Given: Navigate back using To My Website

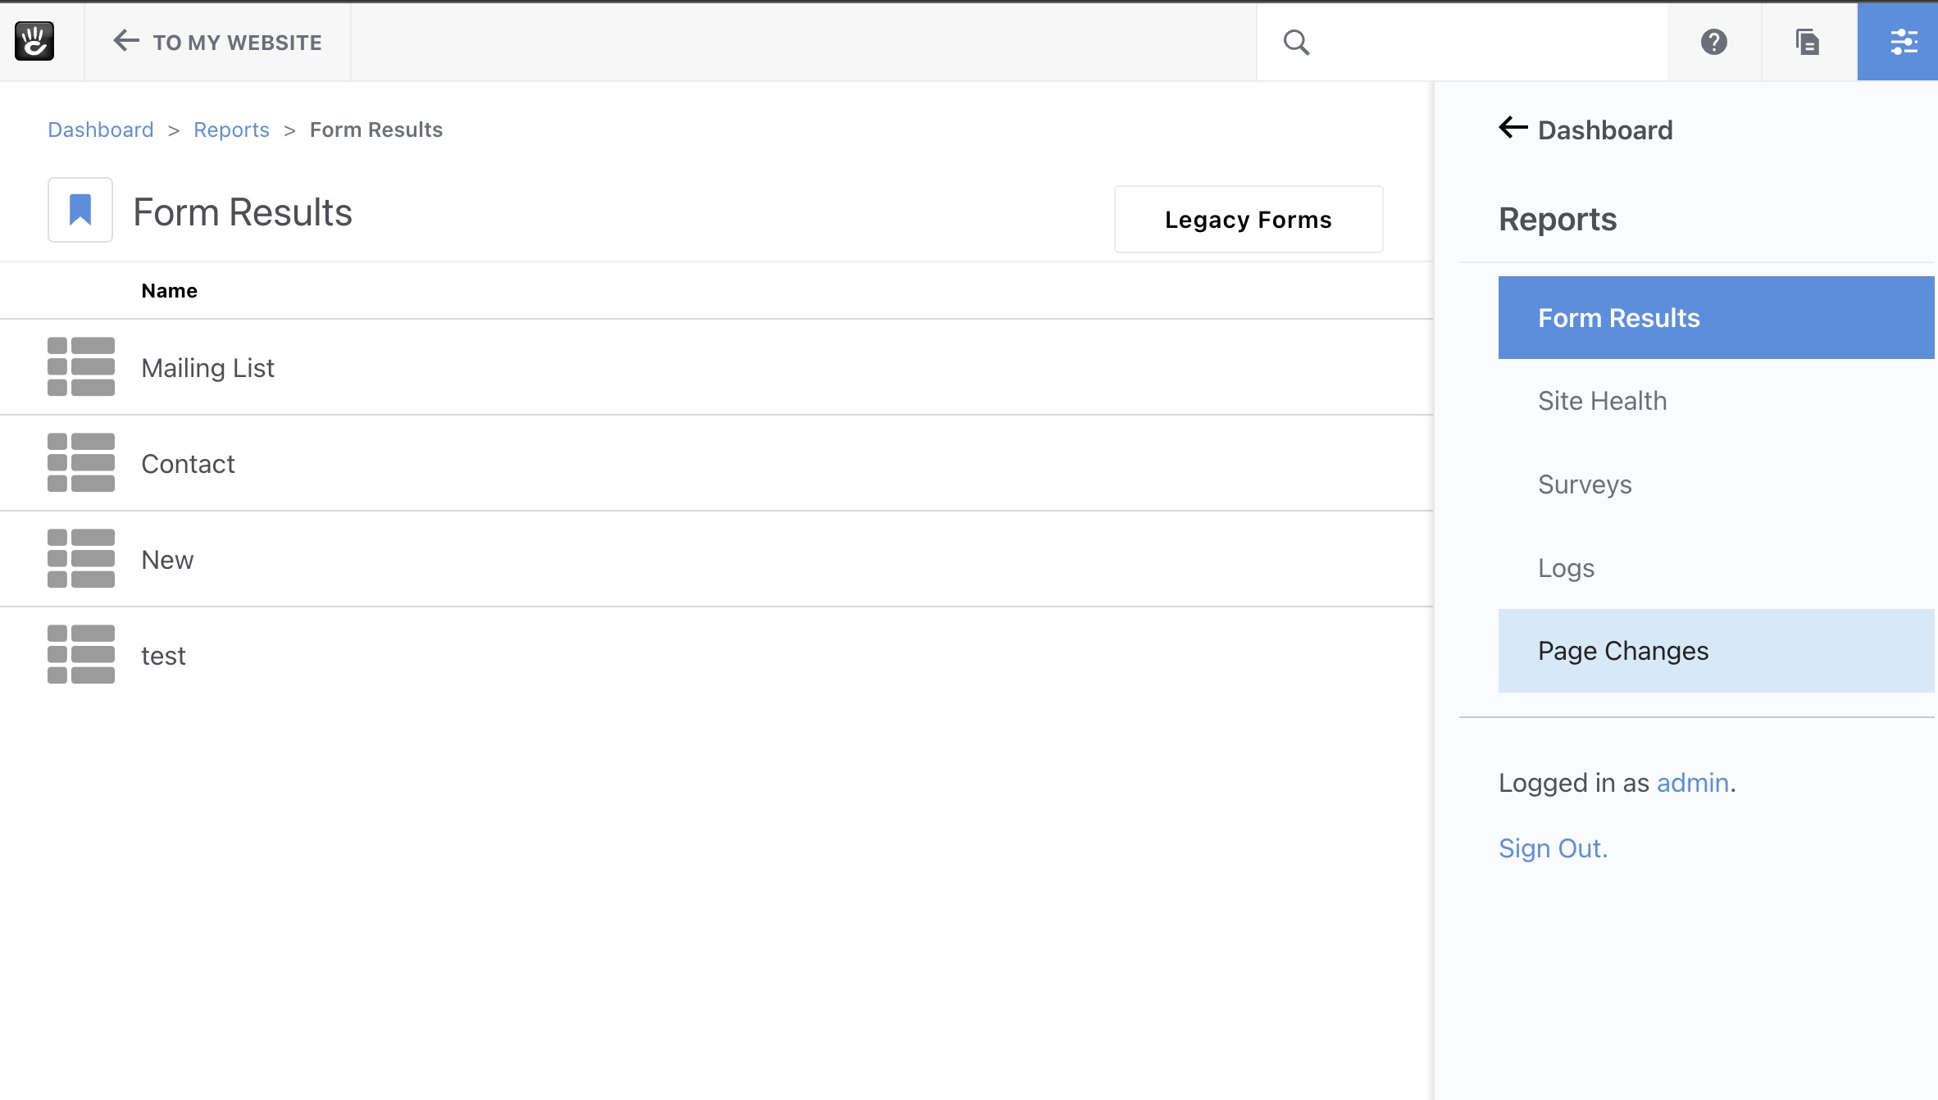Looking at the screenshot, I should 216,42.
